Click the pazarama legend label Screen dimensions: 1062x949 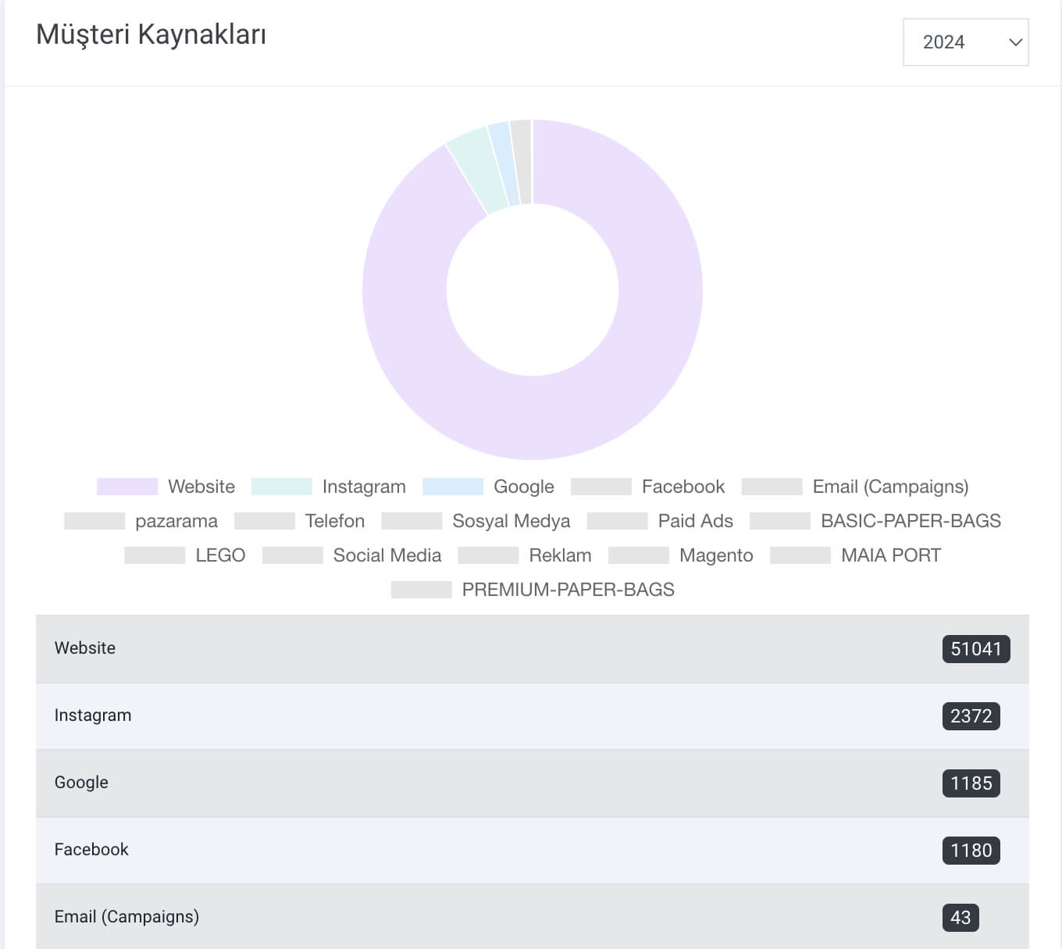[176, 521]
